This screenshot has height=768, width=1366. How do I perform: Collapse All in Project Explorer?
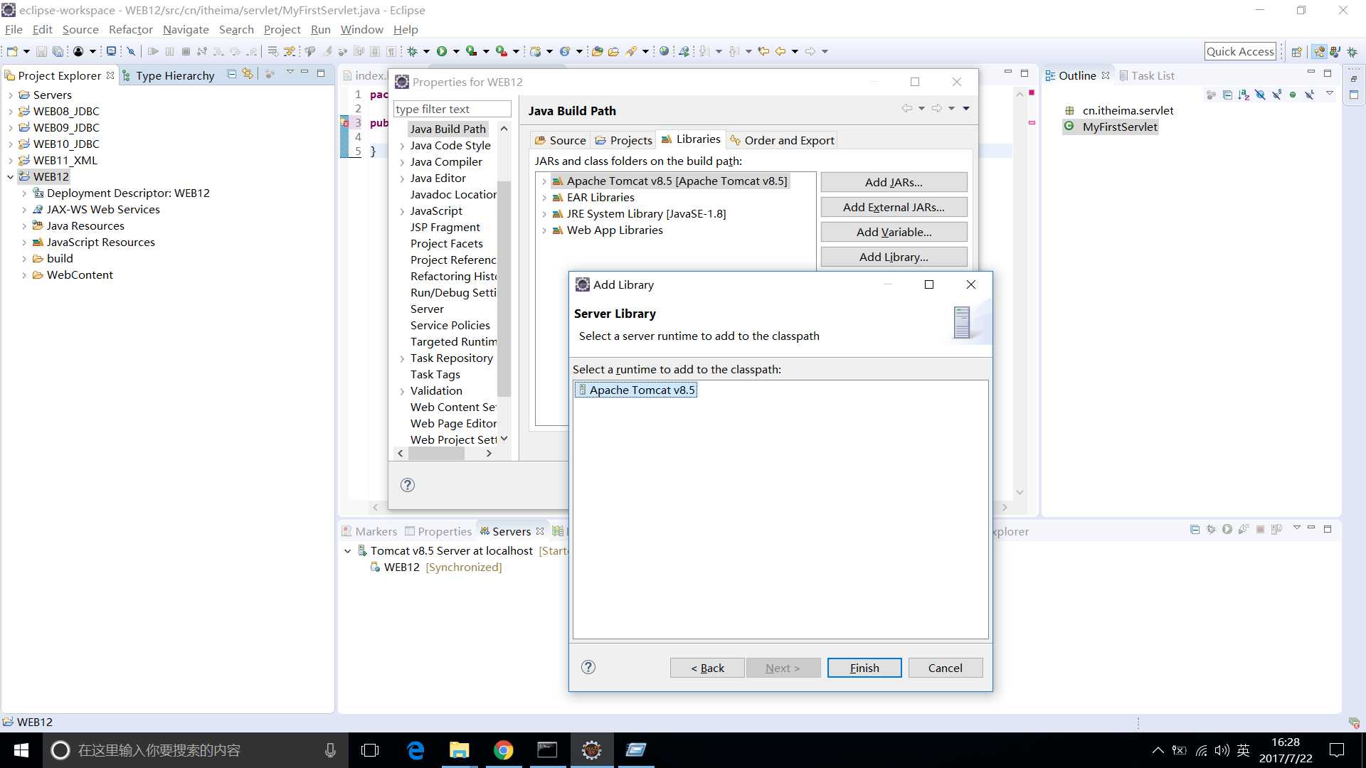click(232, 74)
